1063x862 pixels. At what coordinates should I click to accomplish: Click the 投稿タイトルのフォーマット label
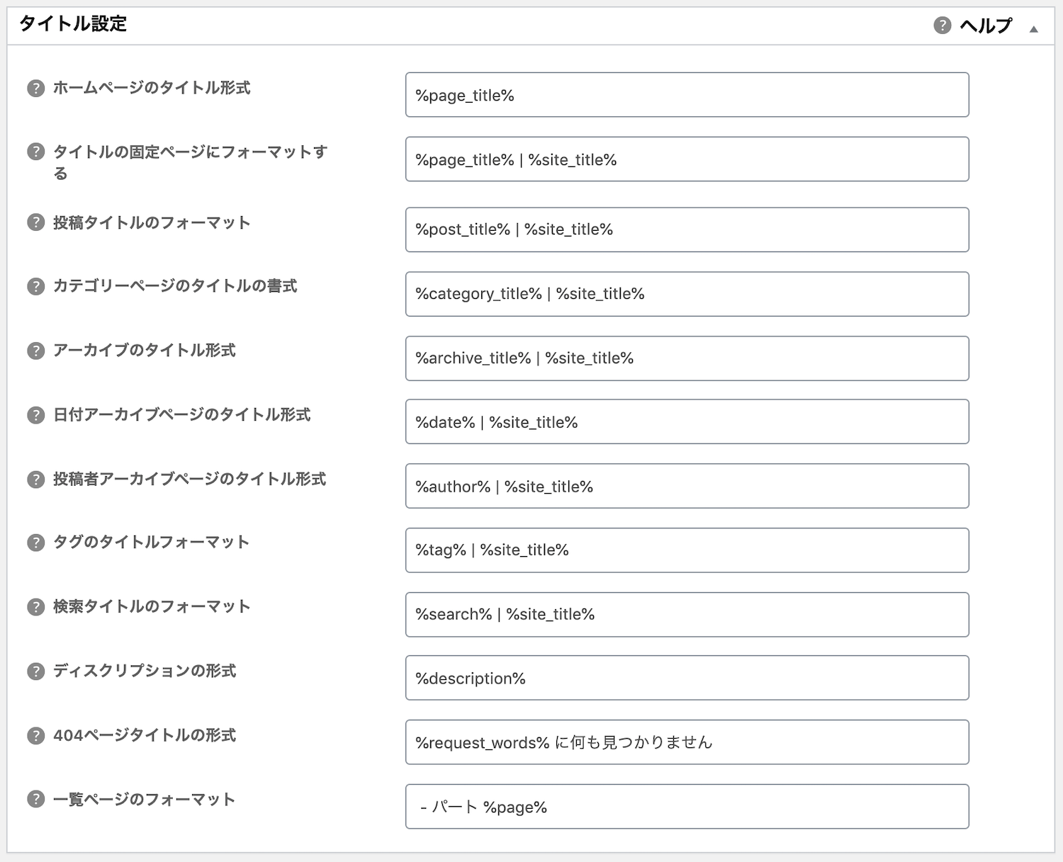pyautogui.click(x=152, y=222)
